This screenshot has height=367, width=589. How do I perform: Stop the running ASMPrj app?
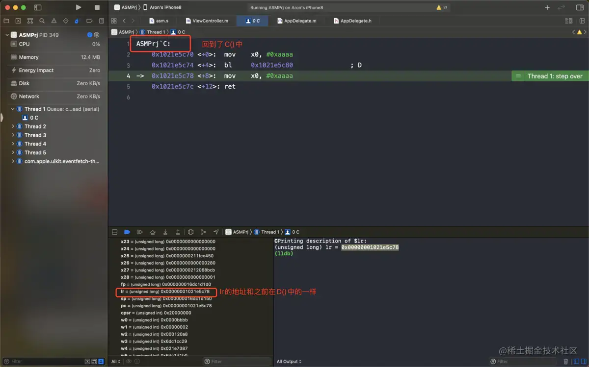click(97, 7)
